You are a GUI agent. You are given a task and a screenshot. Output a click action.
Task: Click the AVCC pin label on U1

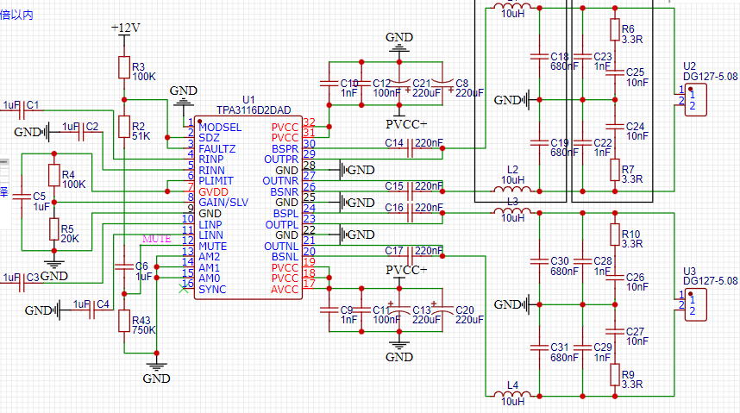(285, 290)
